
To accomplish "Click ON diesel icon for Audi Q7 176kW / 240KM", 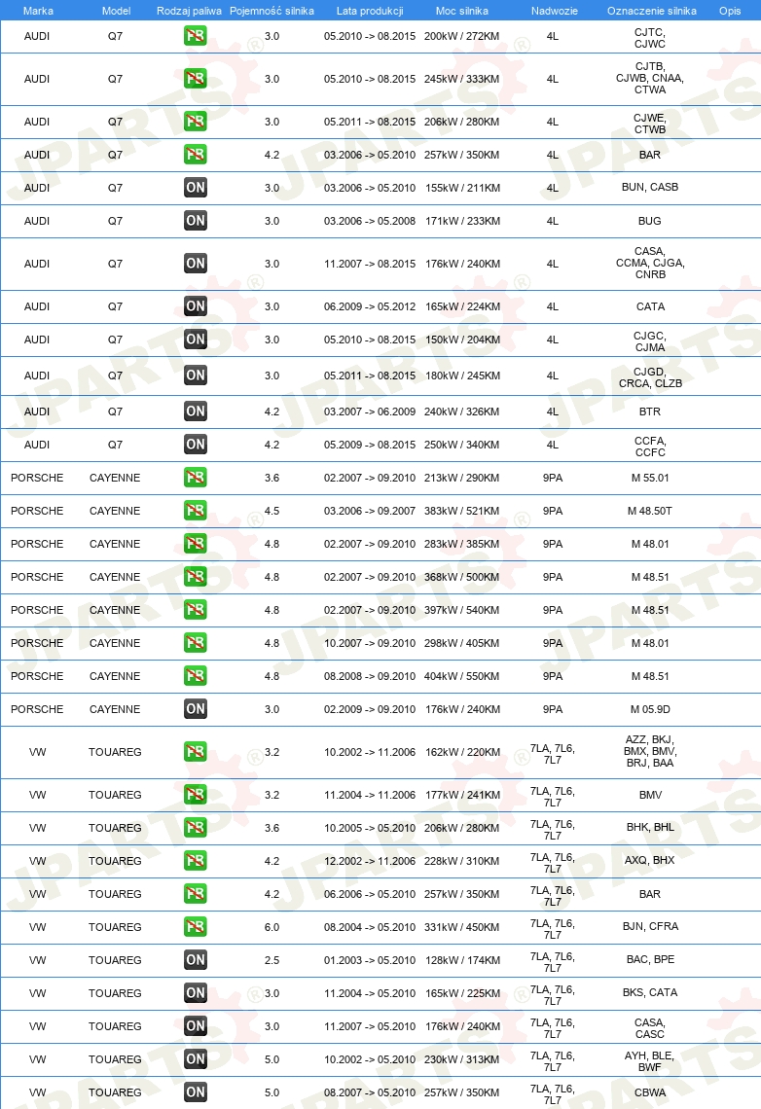I will (196, 264).
